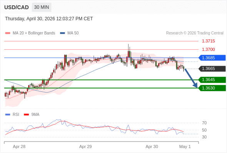This screenshot has width=227, height=153.
Task: Click the black 1.3665 current price tag
Action: 212,68
